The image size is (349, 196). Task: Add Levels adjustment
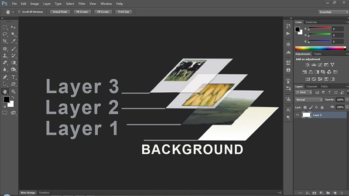pos(314,64)
